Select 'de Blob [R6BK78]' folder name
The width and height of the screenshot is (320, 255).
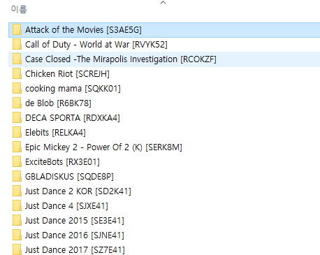tap(58, 103)
